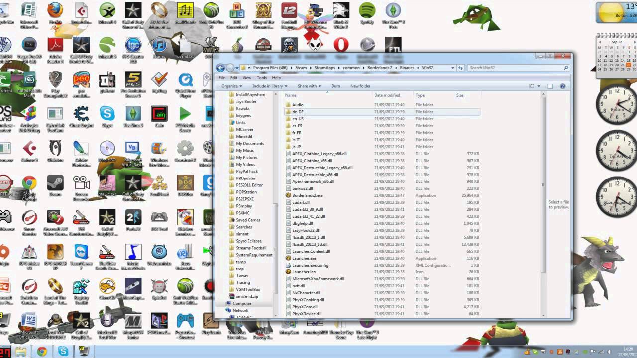The width and height of the screenshot is (637, 358).
Task: Open the Organize dropdown menu
Action: [232, 86]
